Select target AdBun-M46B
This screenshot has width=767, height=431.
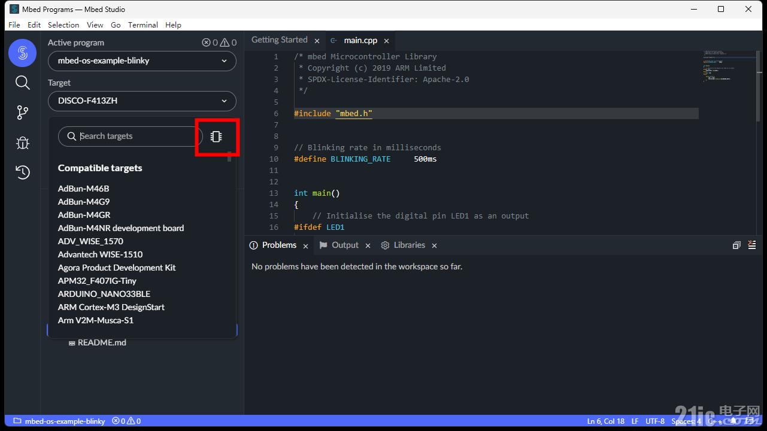click(83, 189)
